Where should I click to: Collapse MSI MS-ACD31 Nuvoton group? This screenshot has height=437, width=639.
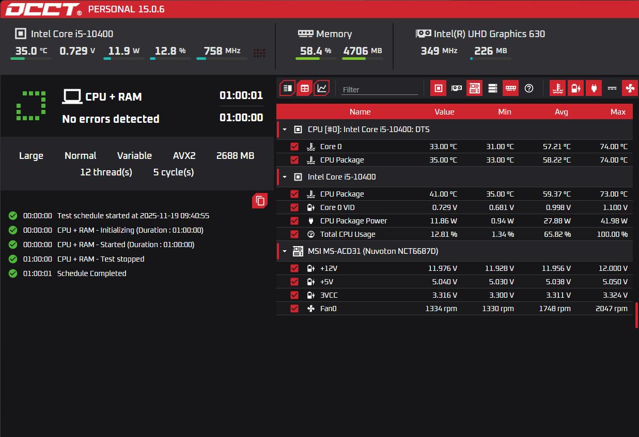pyautogui.click(x=285, y=251)
